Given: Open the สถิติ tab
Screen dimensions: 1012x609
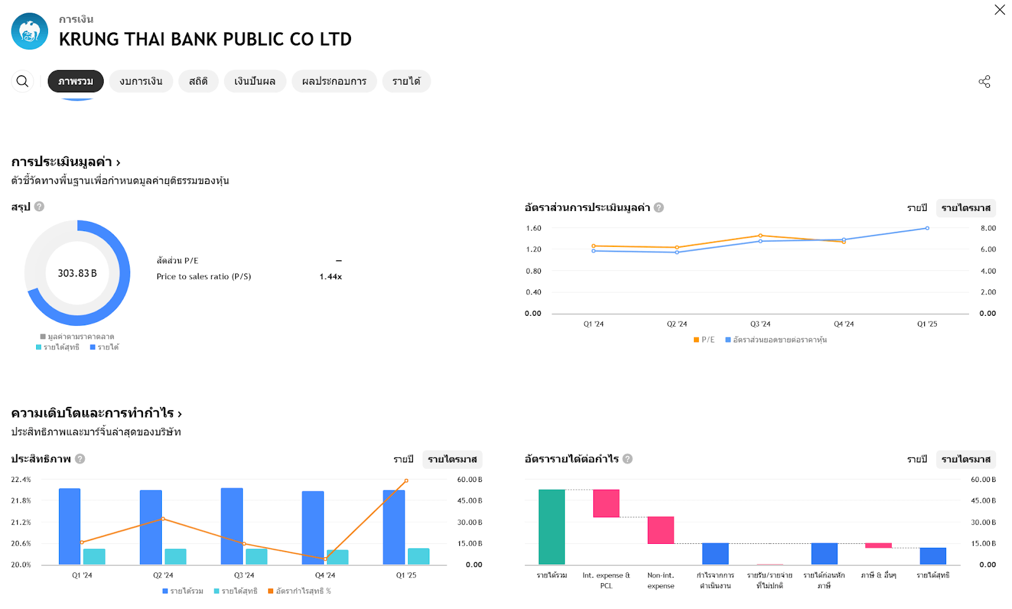Looking at the screenshot, I should [198, 81].
